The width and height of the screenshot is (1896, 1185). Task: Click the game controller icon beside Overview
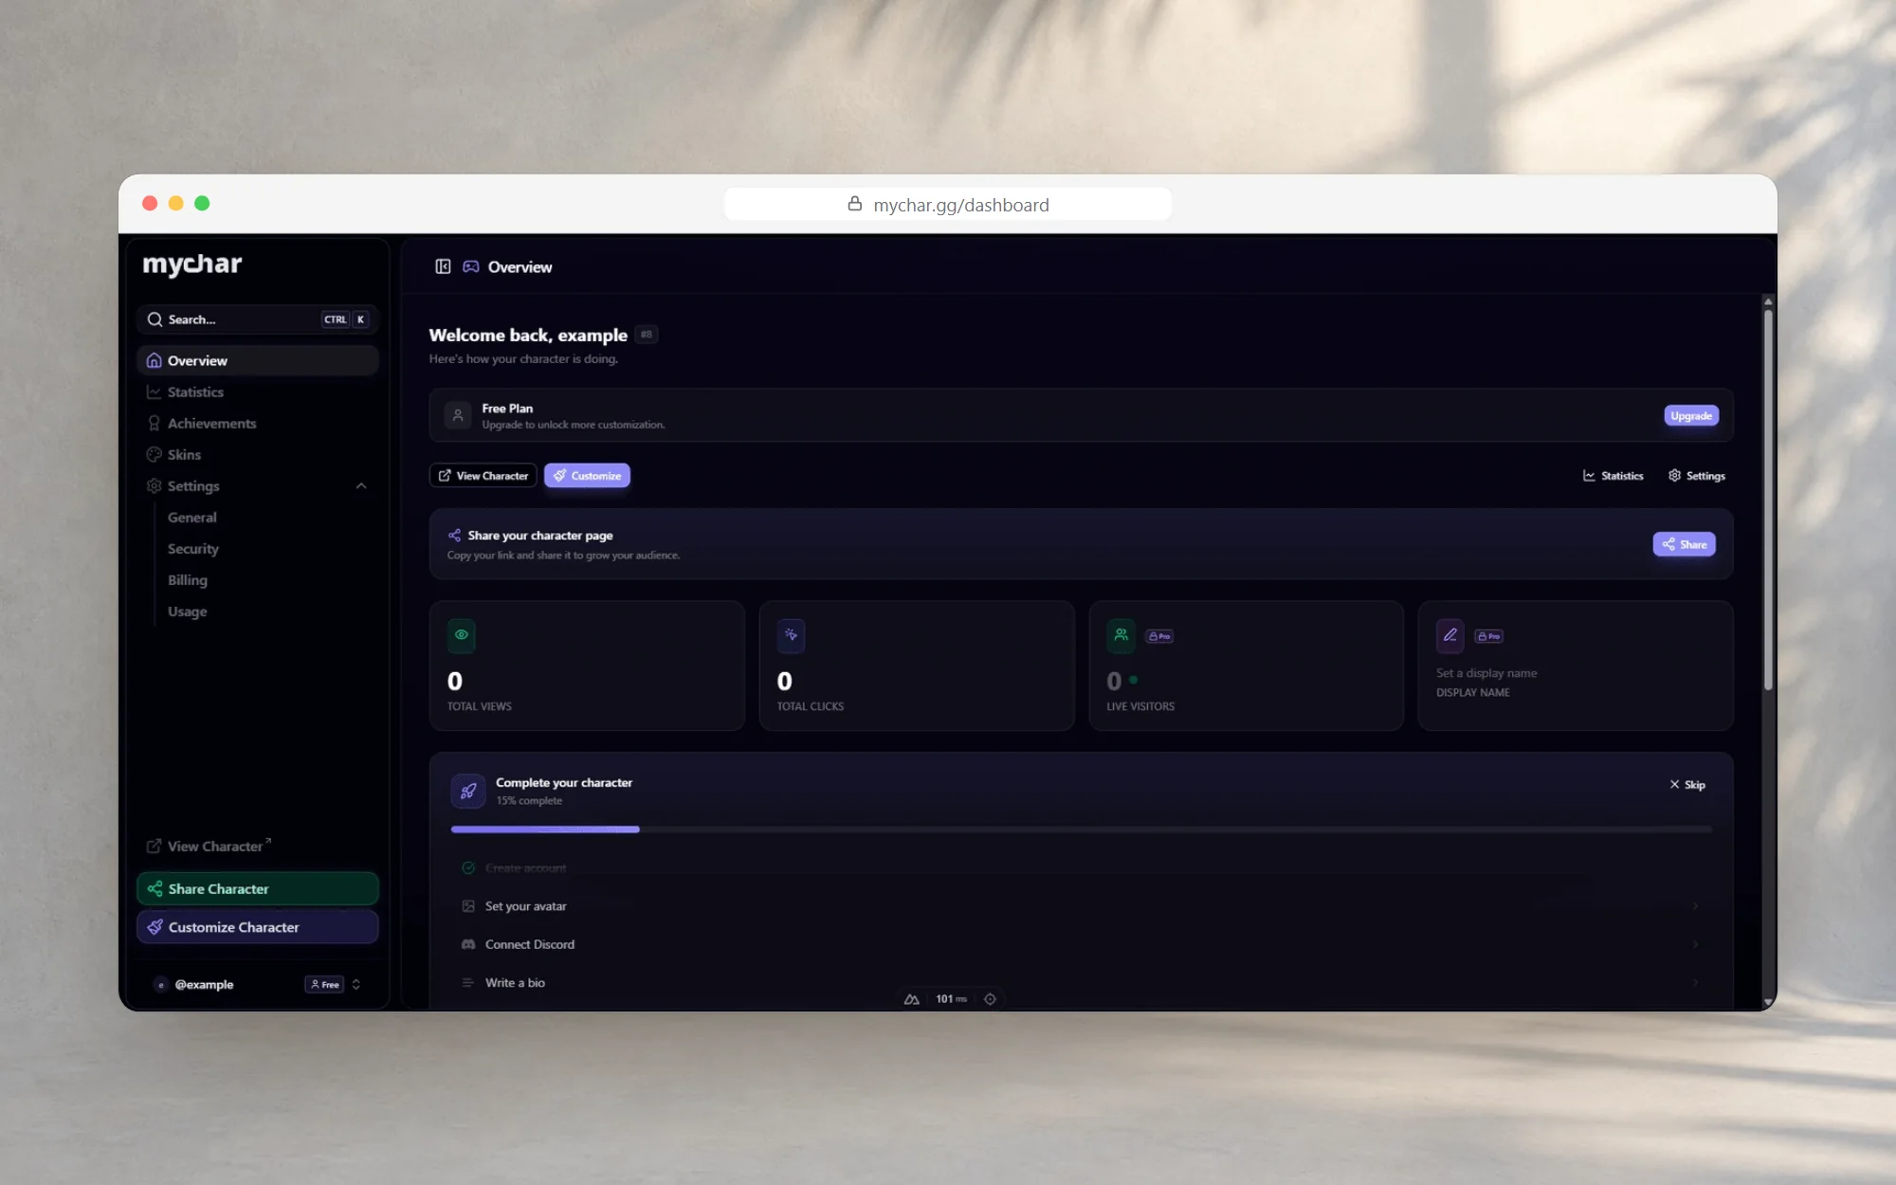470,266
